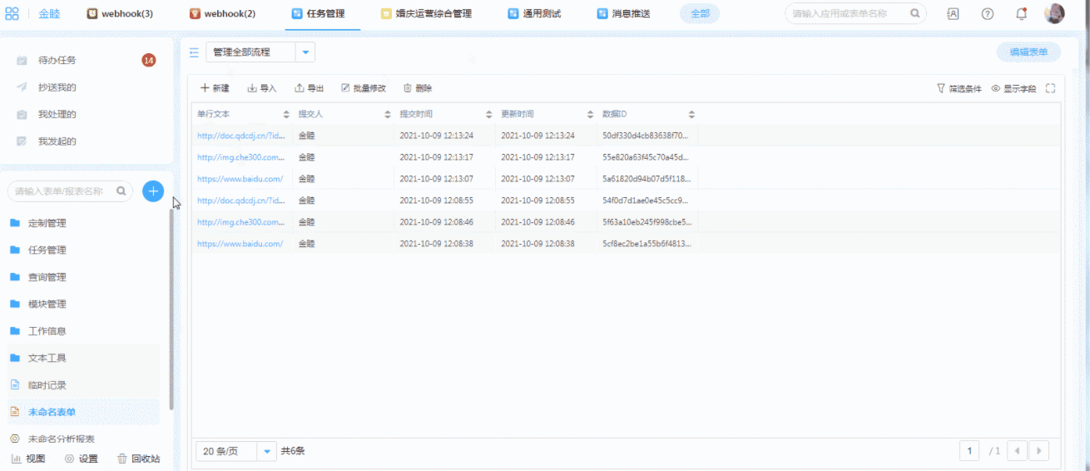
Task: Click the 编辑表单 button
Action: tap(1028, 52)
